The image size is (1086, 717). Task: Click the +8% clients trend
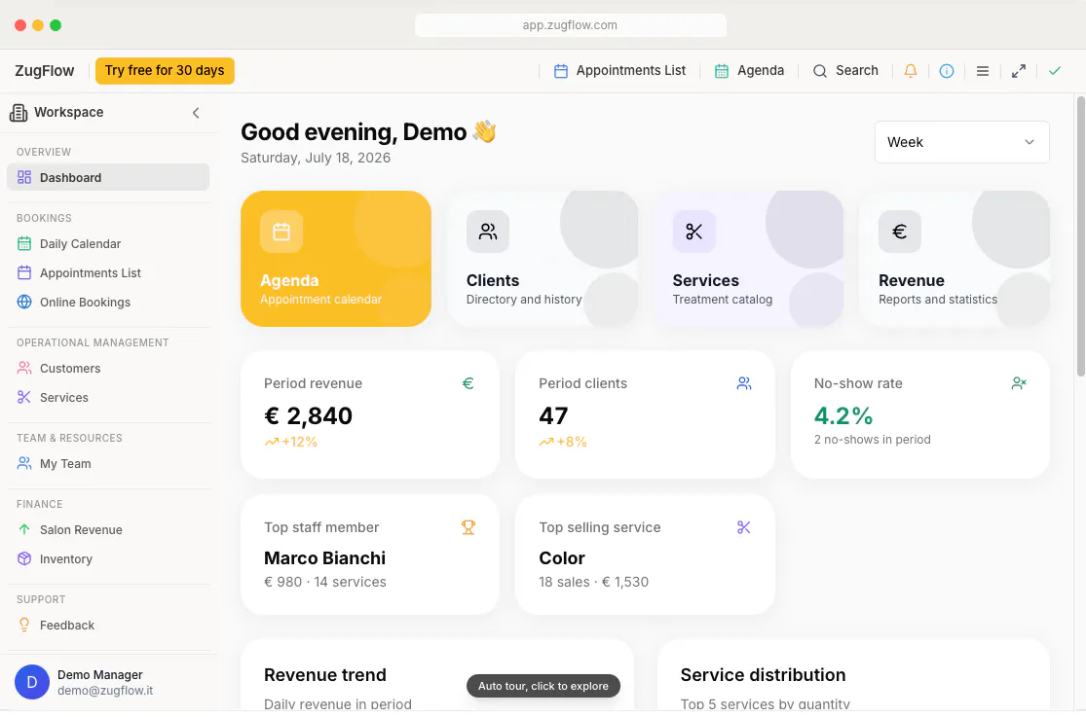point(563,442)
